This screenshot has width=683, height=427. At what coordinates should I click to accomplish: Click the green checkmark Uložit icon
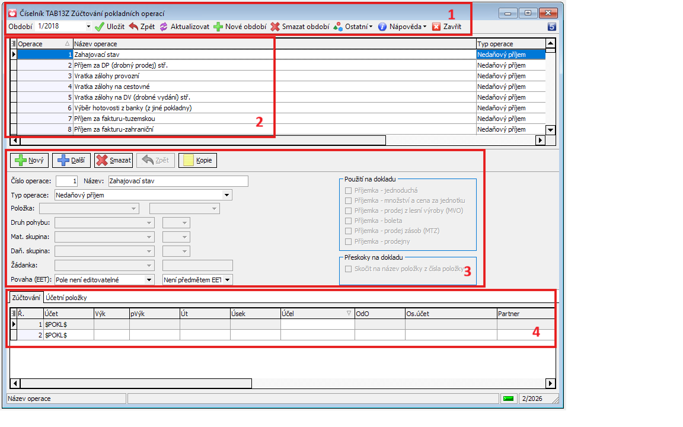(100, 27)
